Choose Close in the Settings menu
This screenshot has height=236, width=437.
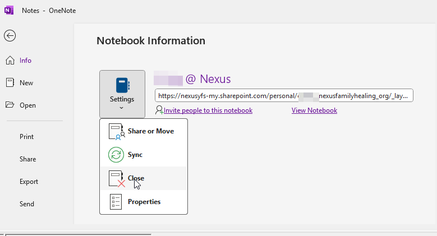144,178
